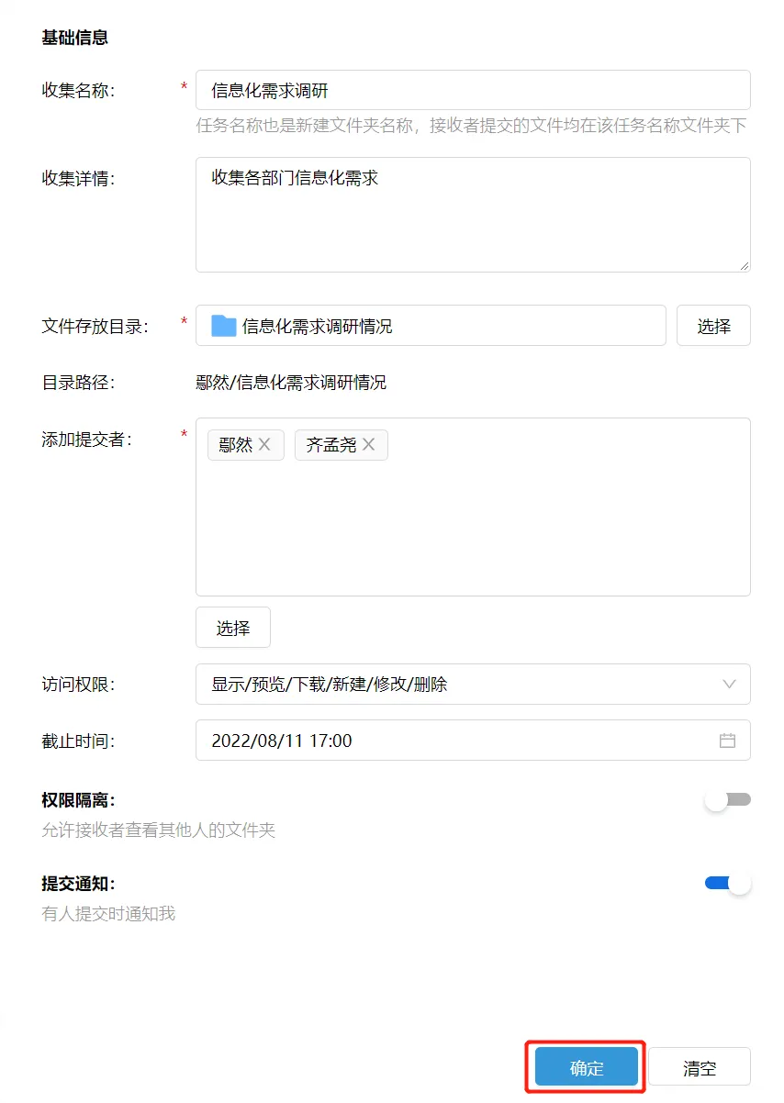This screenshot has height=1103, width=784.
Task: Click the 清空 button to clear form
Action: (700, 1068)
